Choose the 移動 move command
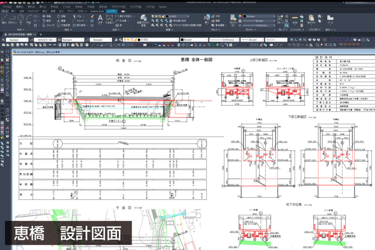The image size is (375, 250). 47,16
